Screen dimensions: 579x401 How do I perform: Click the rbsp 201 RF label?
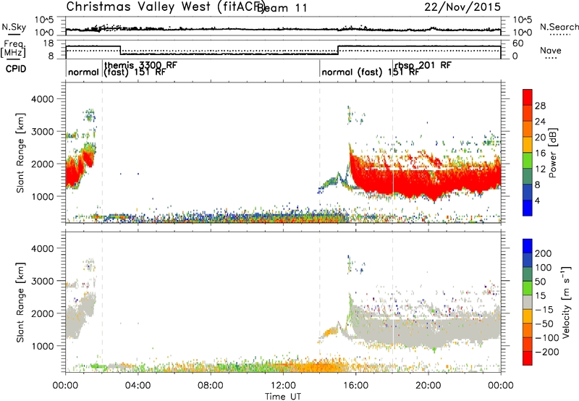[423, 65]
